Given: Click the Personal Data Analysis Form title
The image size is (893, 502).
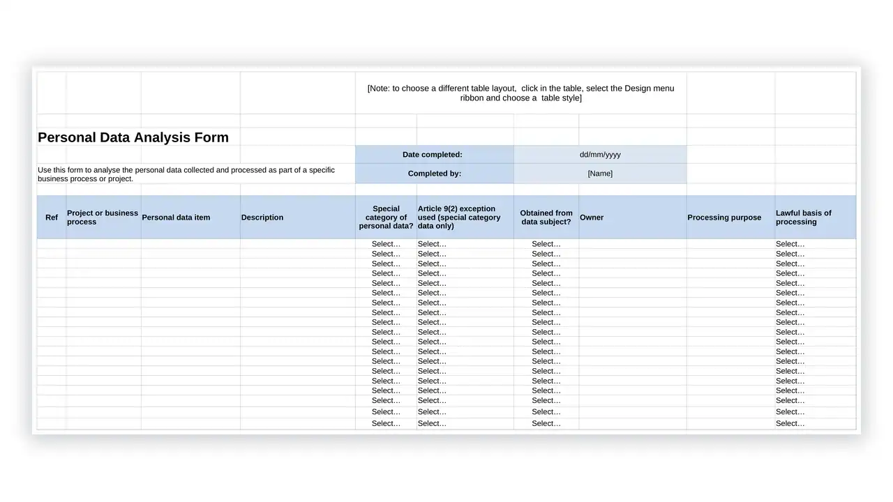Looking at the screenshot, I should point(133,137).
